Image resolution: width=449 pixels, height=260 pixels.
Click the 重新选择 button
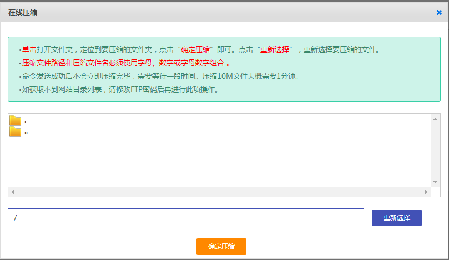coord(396,218)
